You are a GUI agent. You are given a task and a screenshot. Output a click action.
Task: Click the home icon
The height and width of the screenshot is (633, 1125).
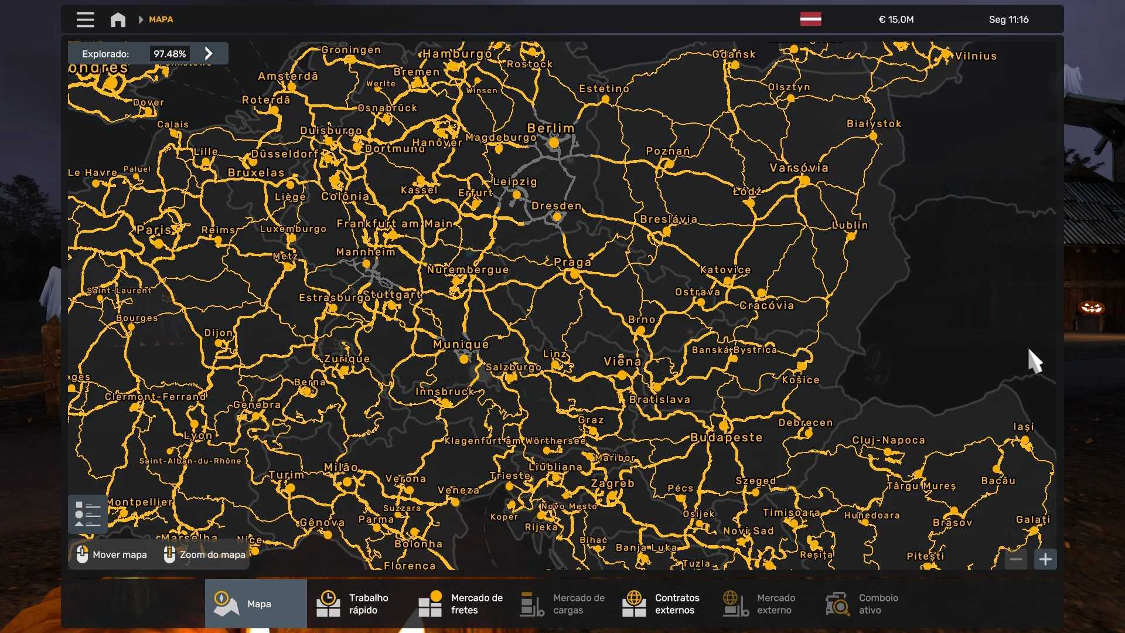coord(118,19)
